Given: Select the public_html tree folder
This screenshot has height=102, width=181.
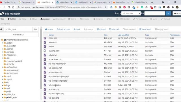Looking at the screenshot, I should 12,97.
